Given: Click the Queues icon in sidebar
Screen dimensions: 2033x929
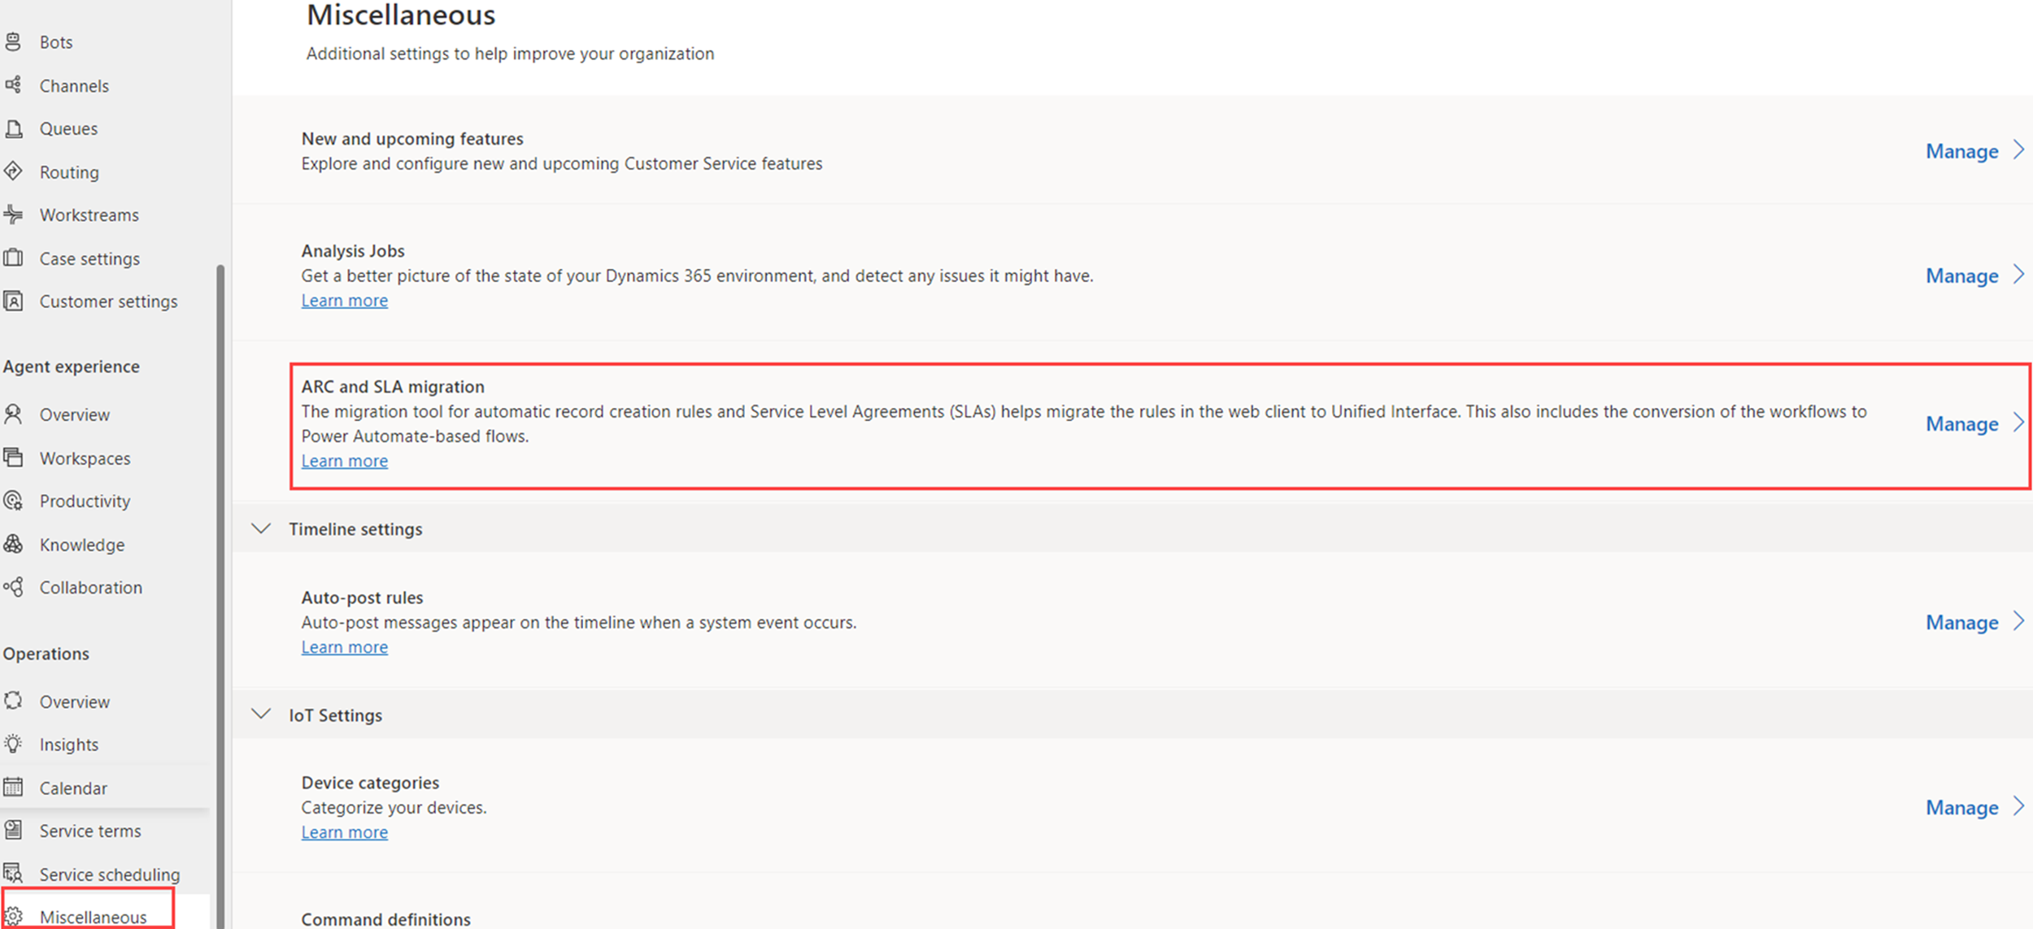Looking at the screenshot, I should (x=18, y=128).
